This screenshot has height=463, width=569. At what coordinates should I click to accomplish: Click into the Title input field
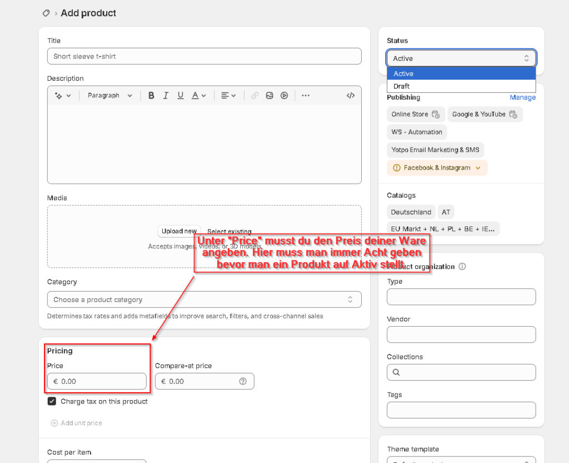point(204,56)
